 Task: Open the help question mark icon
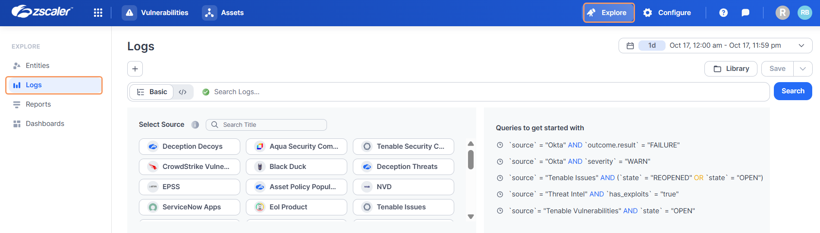(723, 13)
